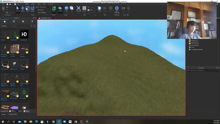Switch to the Terrain Editor bottom tab
This screenshot has width=220, height=124.
tap(13, 114)
